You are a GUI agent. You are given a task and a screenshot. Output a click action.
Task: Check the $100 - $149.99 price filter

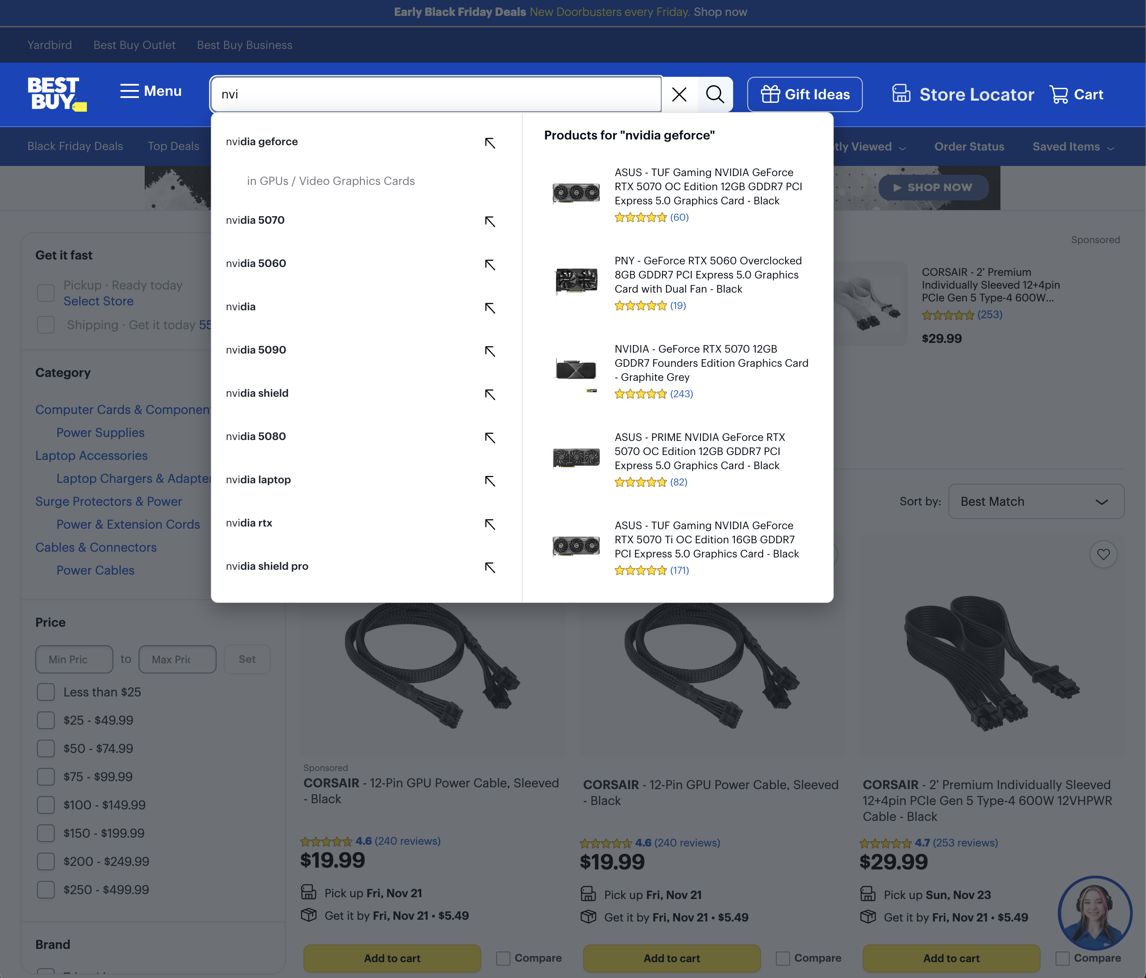[46, 805]
